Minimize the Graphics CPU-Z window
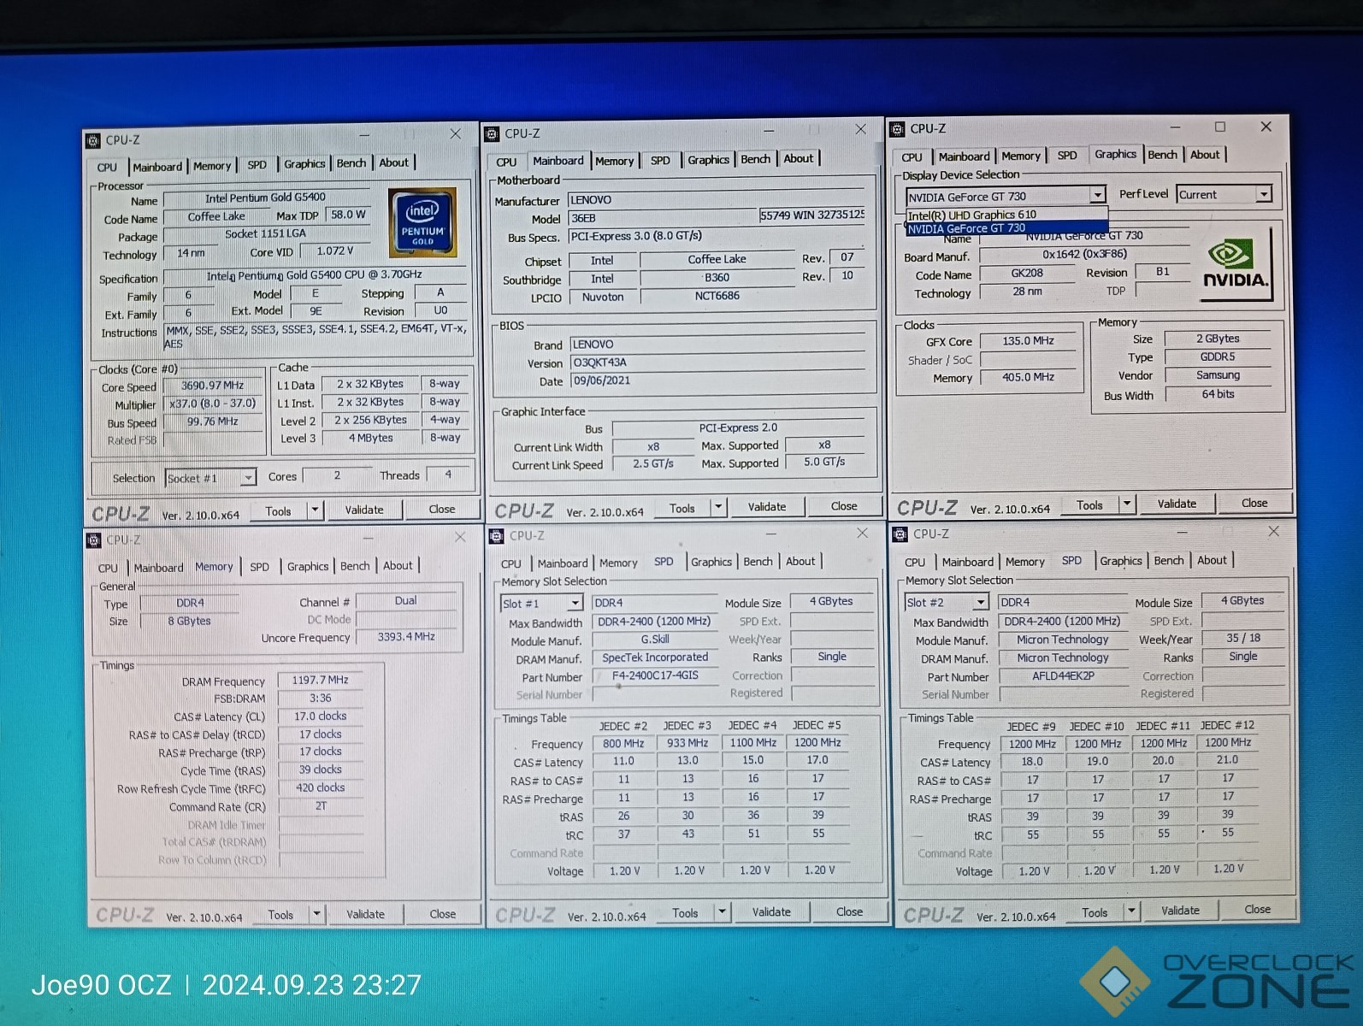 click(1176, 127)
